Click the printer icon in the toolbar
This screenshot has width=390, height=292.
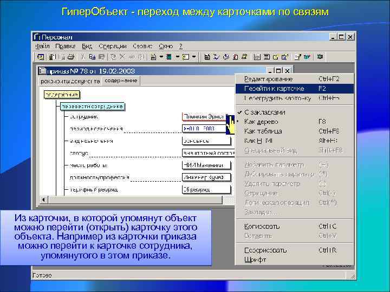71,57
